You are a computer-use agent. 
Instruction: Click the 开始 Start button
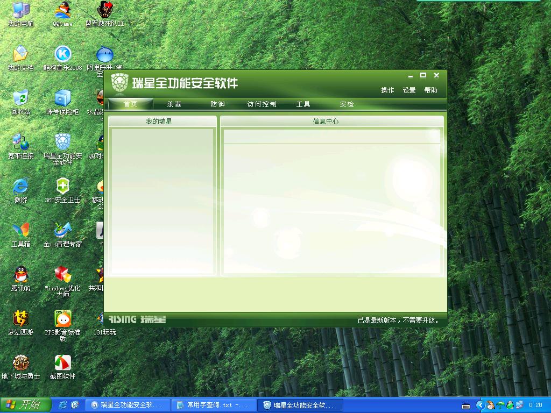(x=25, y=405)
